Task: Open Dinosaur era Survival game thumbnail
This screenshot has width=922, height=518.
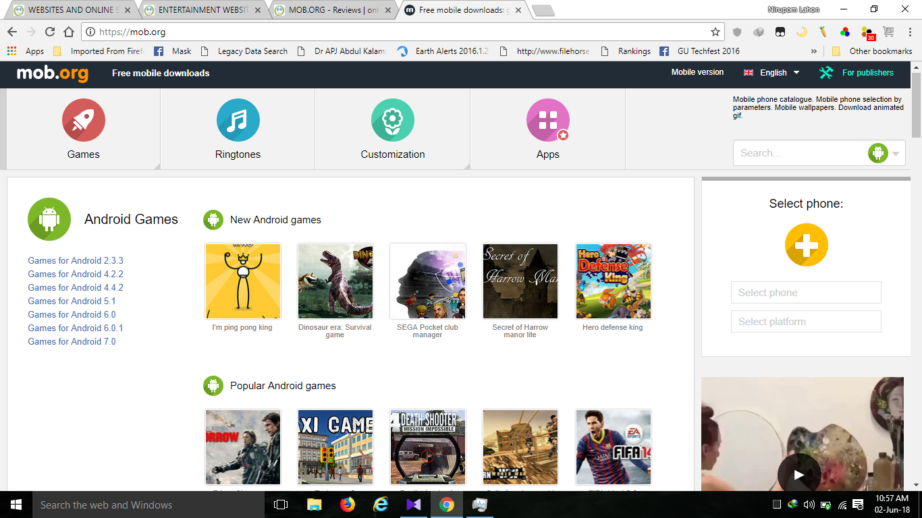Action: (x=335, y=281)
